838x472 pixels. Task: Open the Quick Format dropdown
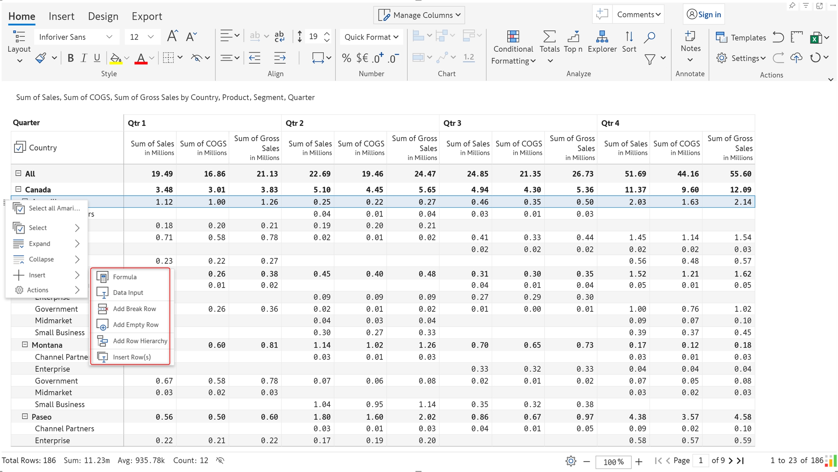371,37
